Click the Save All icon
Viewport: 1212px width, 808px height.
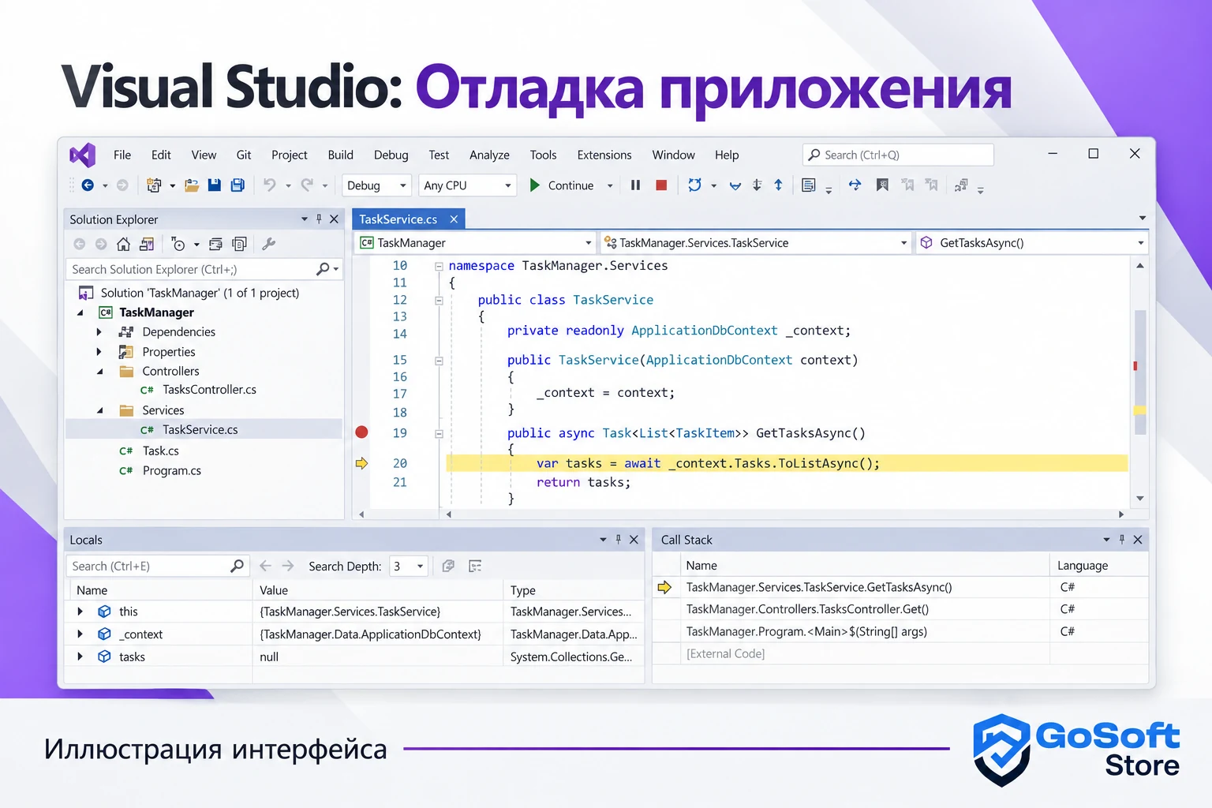pos(237,185)
